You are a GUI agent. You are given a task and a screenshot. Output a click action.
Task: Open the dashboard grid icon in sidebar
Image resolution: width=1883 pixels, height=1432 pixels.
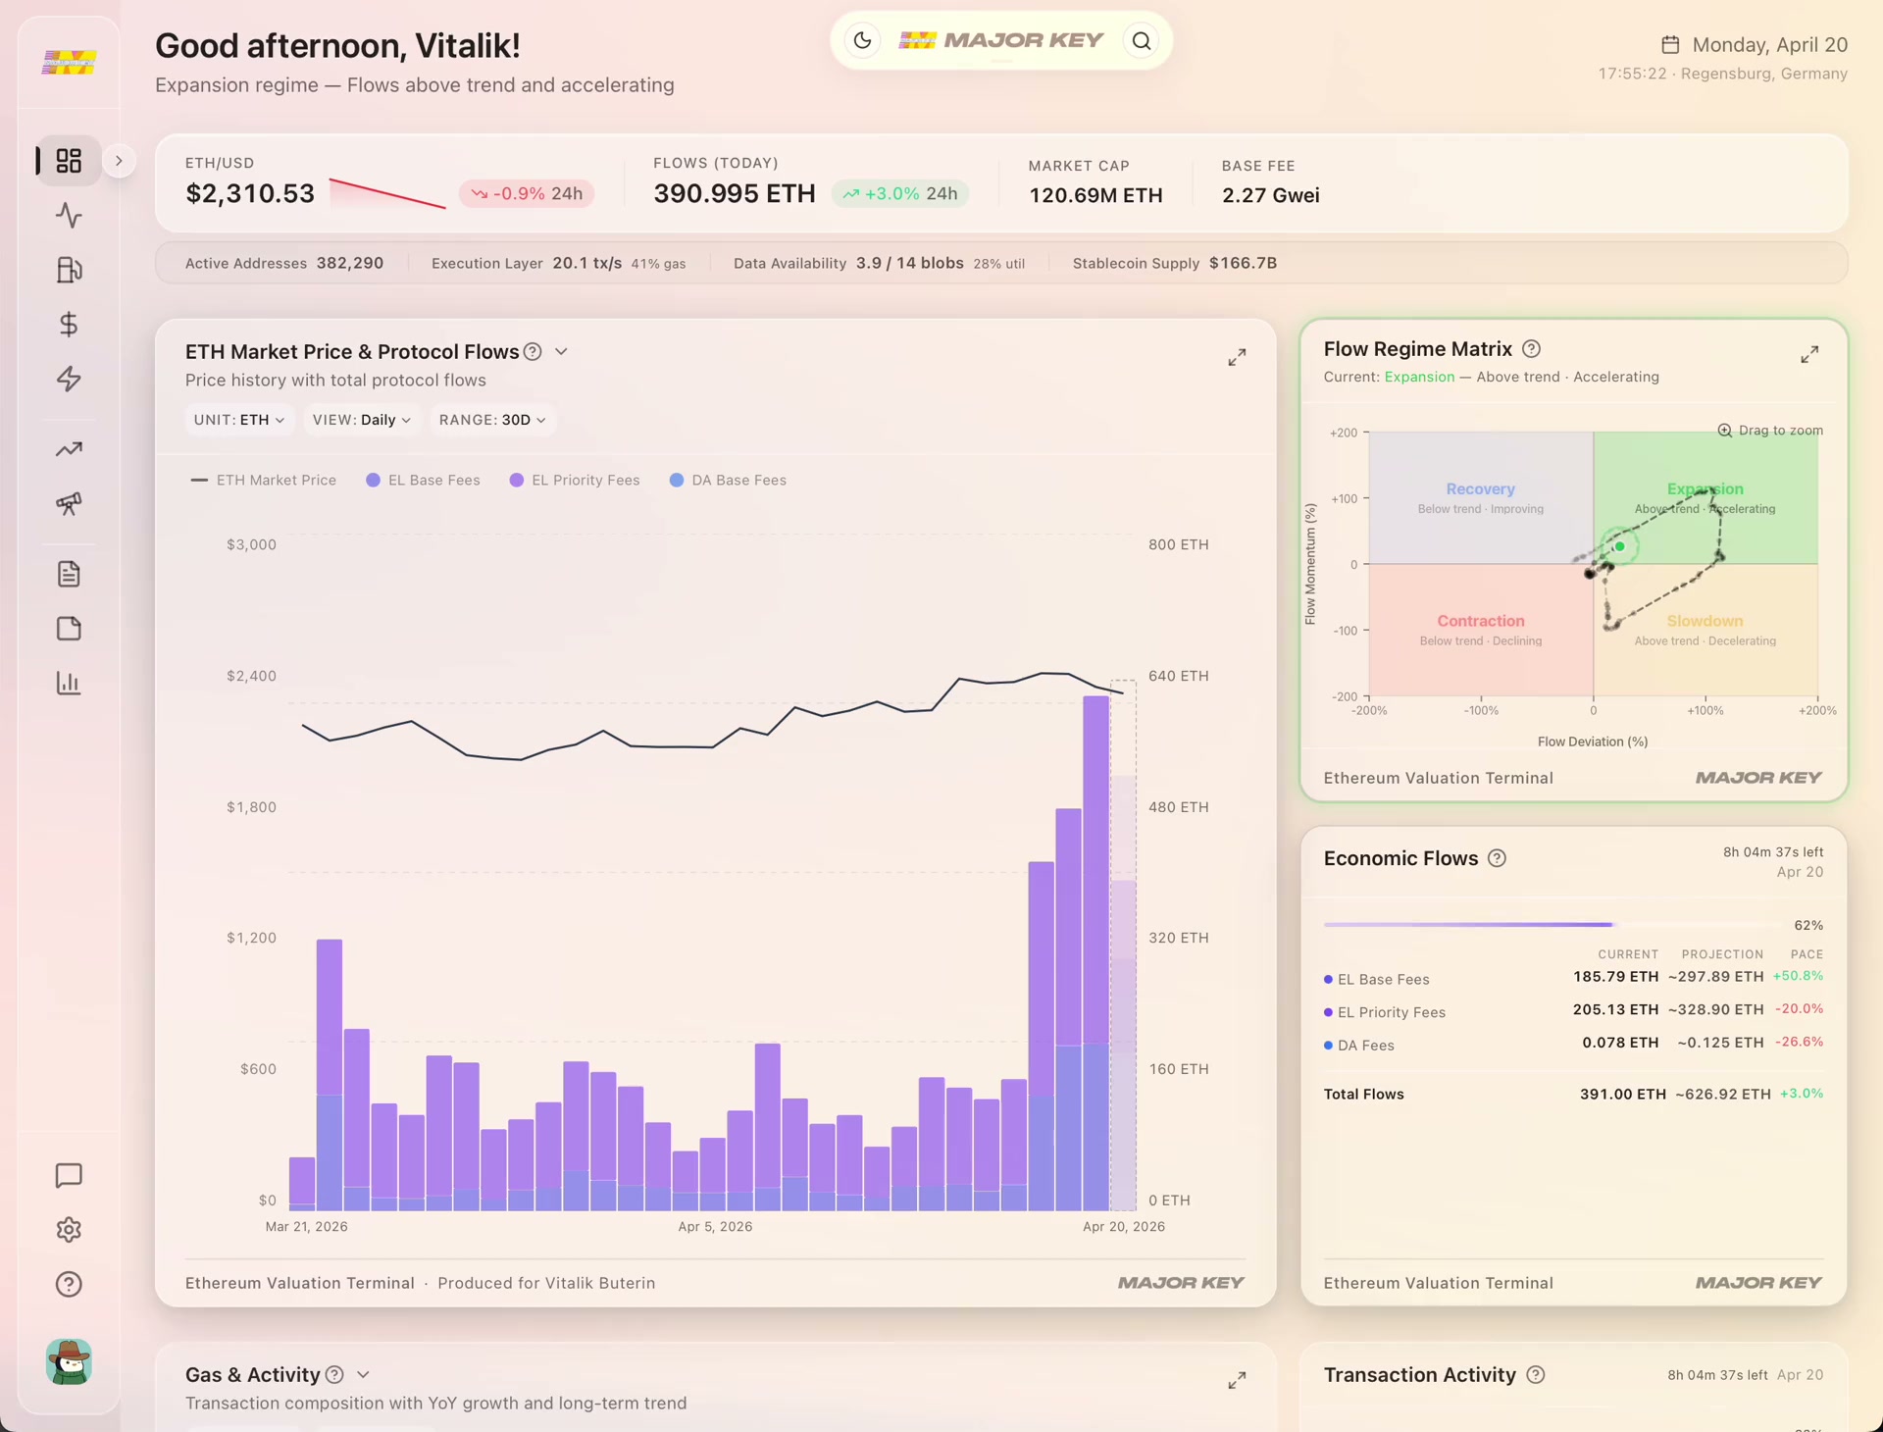point(69,160)
